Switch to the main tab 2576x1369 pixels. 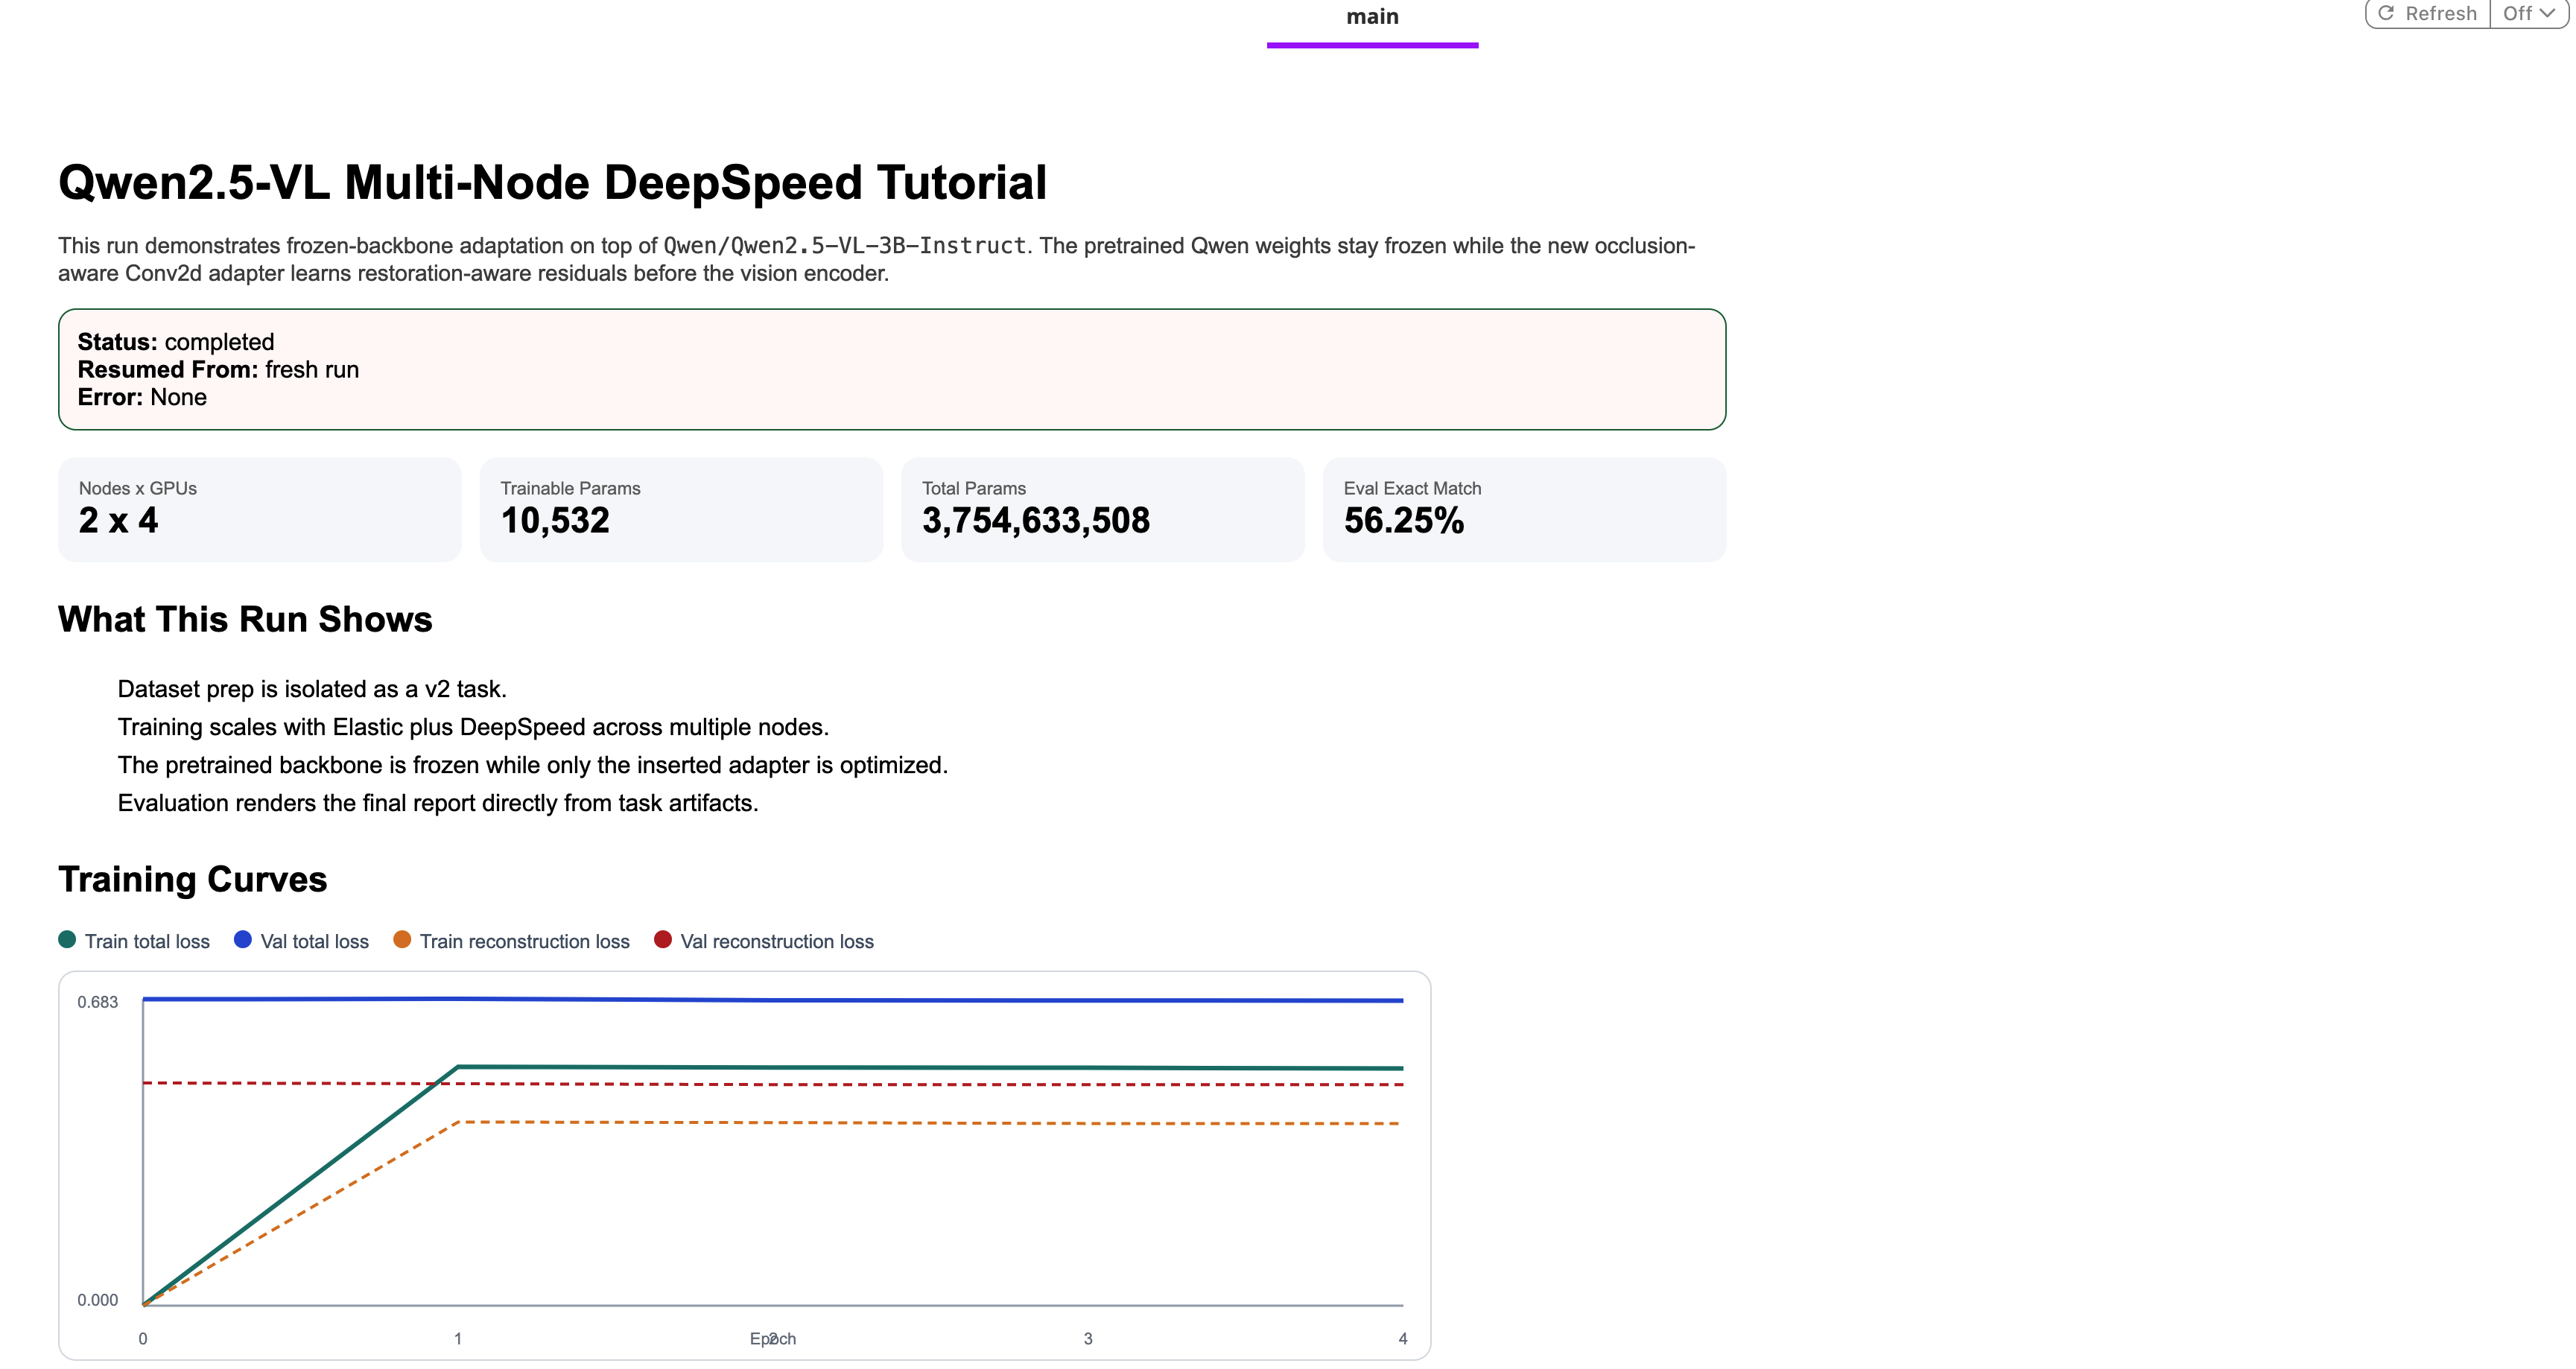click(1372, 18)
